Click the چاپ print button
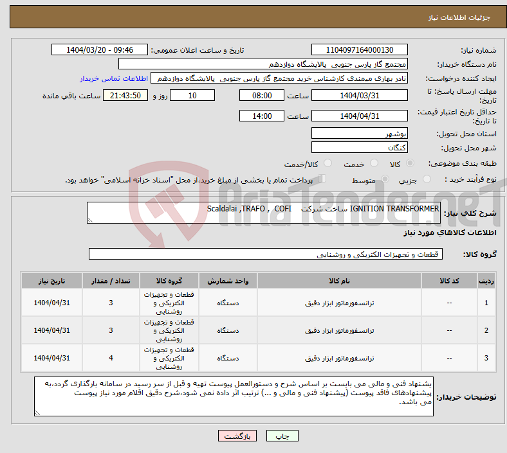 point(282,436)
